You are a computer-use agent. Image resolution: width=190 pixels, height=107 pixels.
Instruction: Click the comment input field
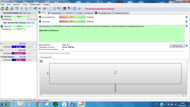pyautogui.click(x=112, y=53)
